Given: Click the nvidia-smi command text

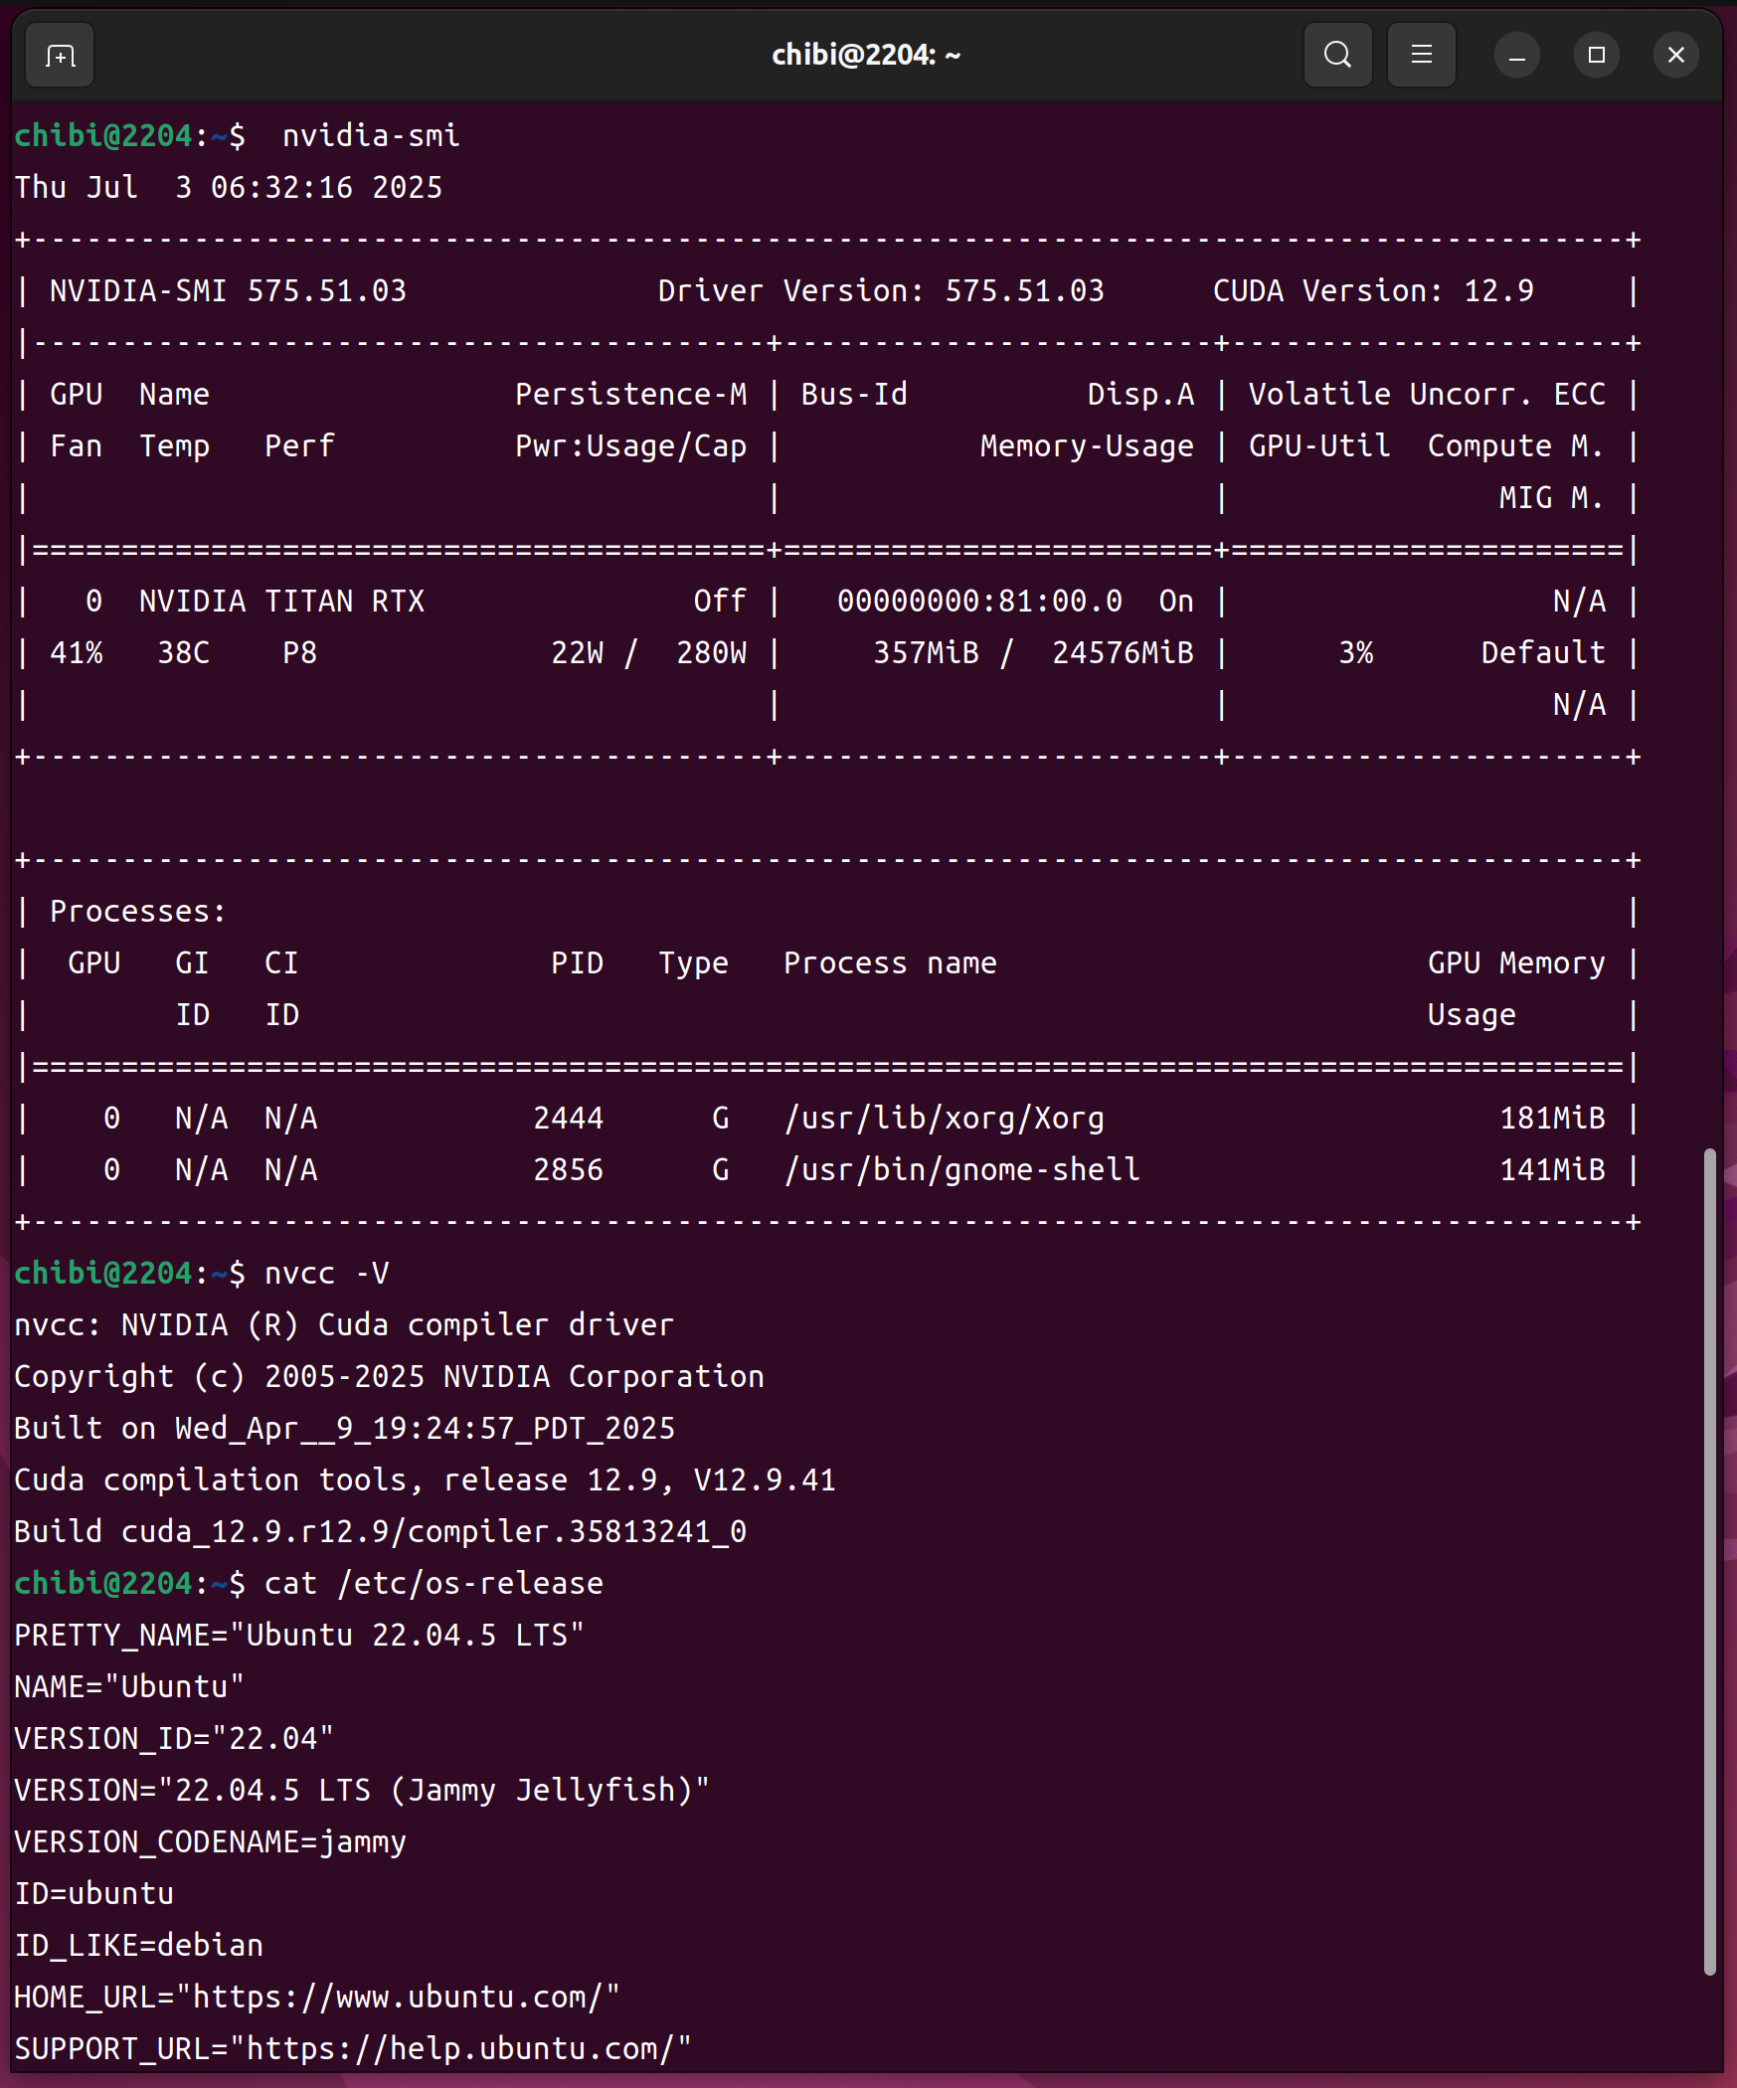Looking at the screenshot, I should point(371,136).
